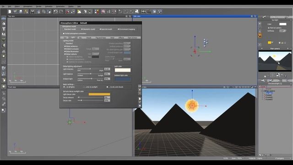Click the bottom save icon beside Atmosphere Editor
293x165 pixels.
(x=140, y=106)
